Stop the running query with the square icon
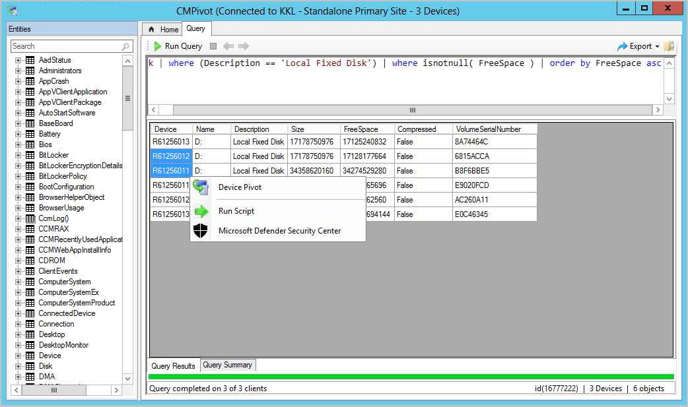The image size is (688, 407). coord(213,46)
